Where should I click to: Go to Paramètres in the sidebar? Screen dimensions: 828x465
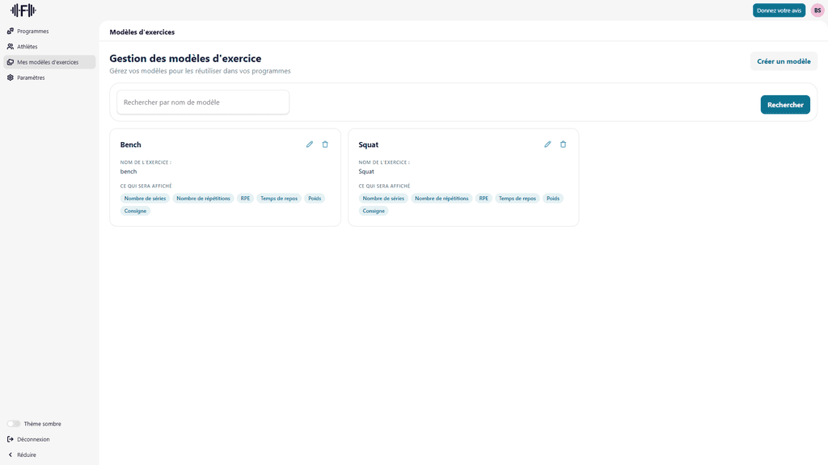coord(31,77)
